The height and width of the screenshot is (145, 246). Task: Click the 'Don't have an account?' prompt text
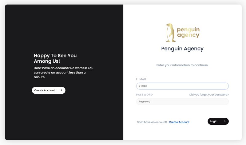[152, 122]
